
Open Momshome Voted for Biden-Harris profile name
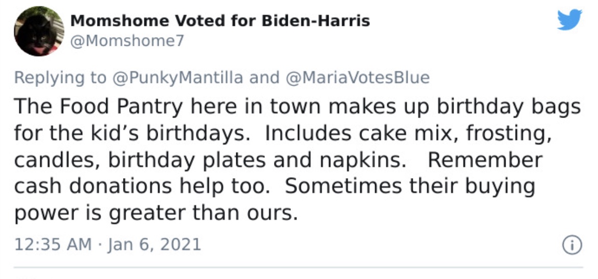tap(220, 20)
